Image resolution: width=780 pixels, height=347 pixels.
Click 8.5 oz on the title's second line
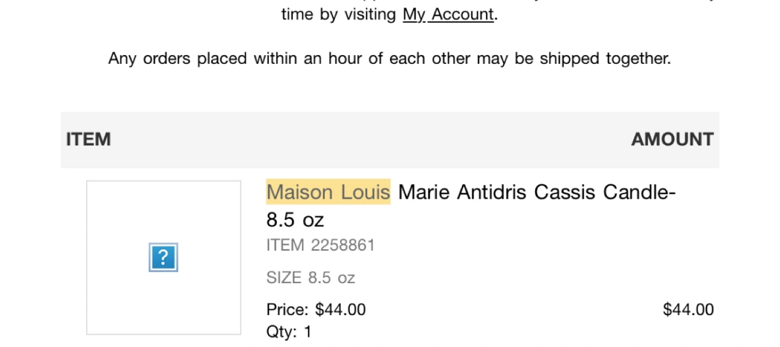pyautogui.click(x=295, y=220)
